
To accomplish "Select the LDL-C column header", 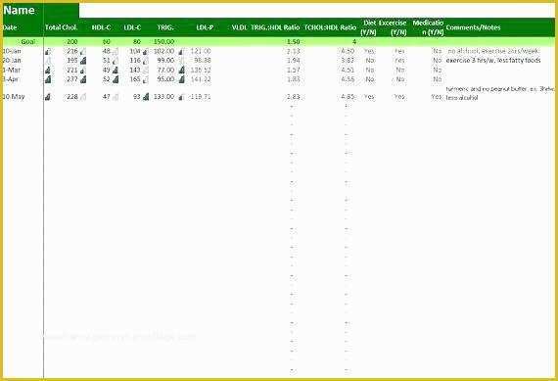I will [132, 27].
